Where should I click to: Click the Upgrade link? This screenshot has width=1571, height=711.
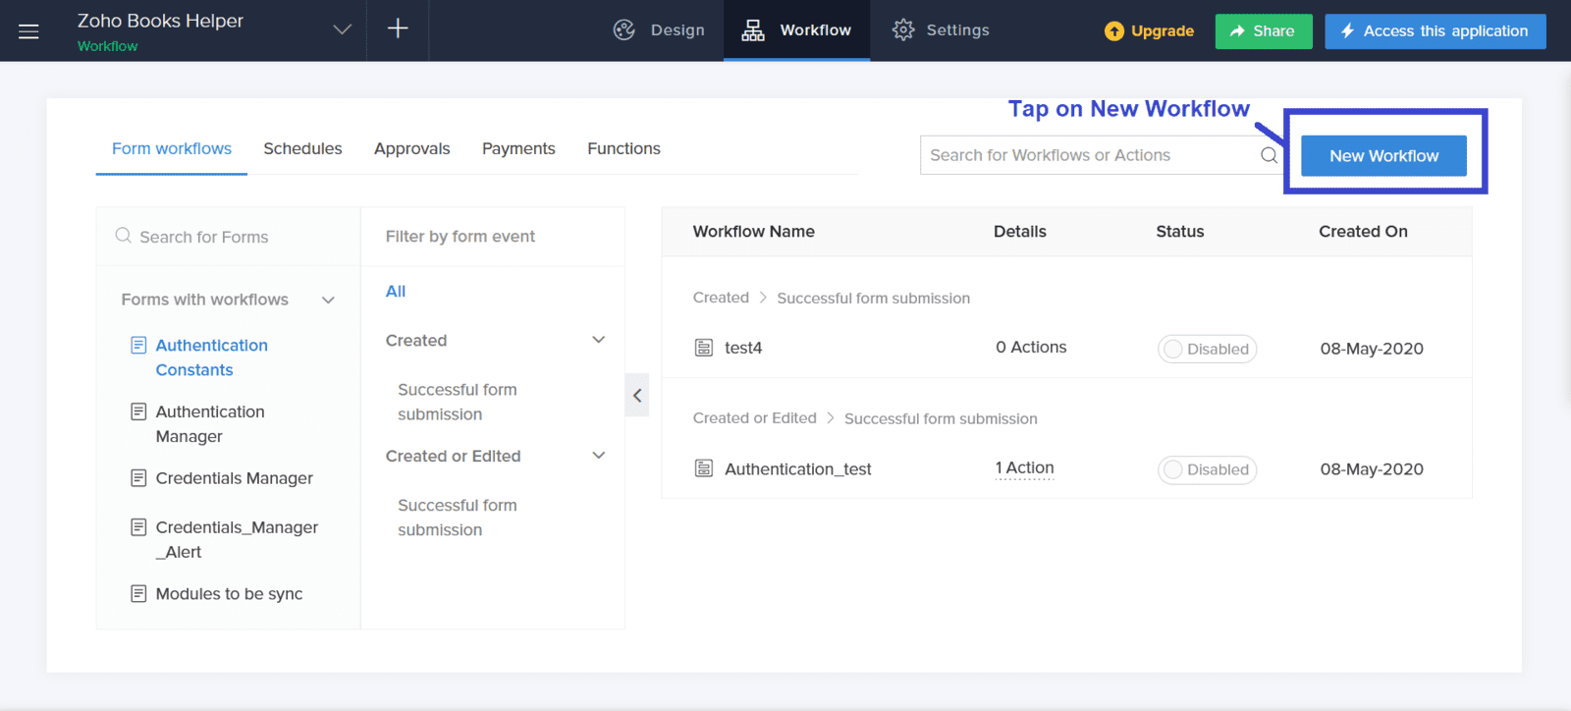[1149, 31]
